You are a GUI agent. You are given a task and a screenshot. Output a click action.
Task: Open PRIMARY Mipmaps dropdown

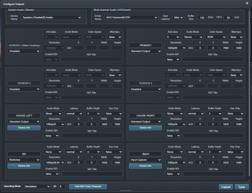point(236,37)
